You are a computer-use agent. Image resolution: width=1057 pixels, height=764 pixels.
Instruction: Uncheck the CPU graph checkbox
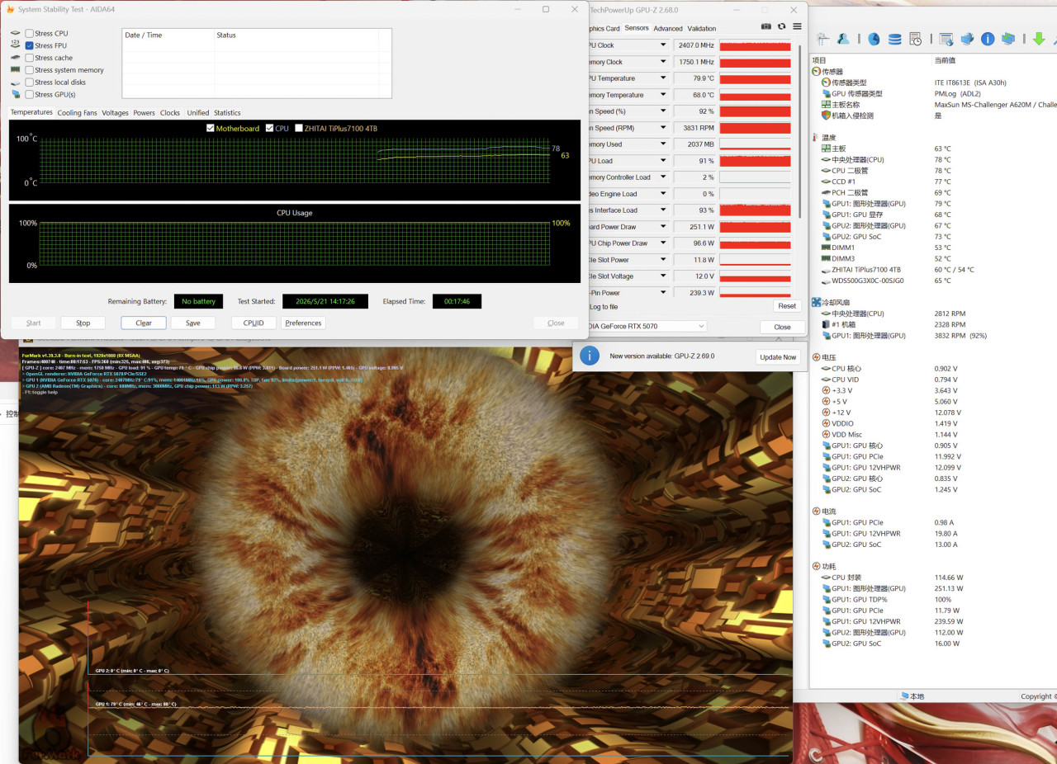(x=269, y=128)
